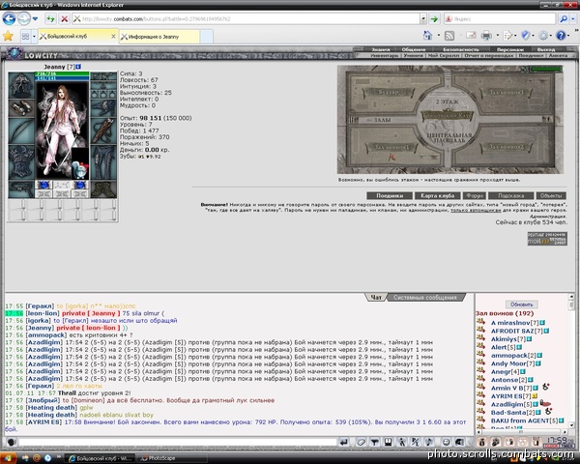580x464 pixels.
Task: Click the Поединки button
Action: click(390, 195)
